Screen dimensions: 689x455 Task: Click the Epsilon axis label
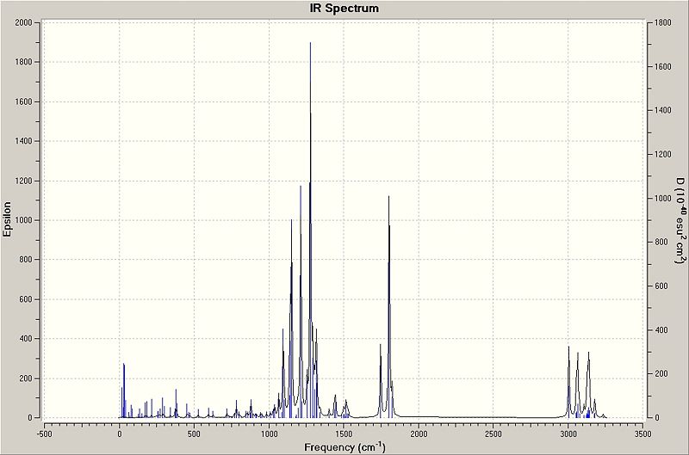click(7, 219)
